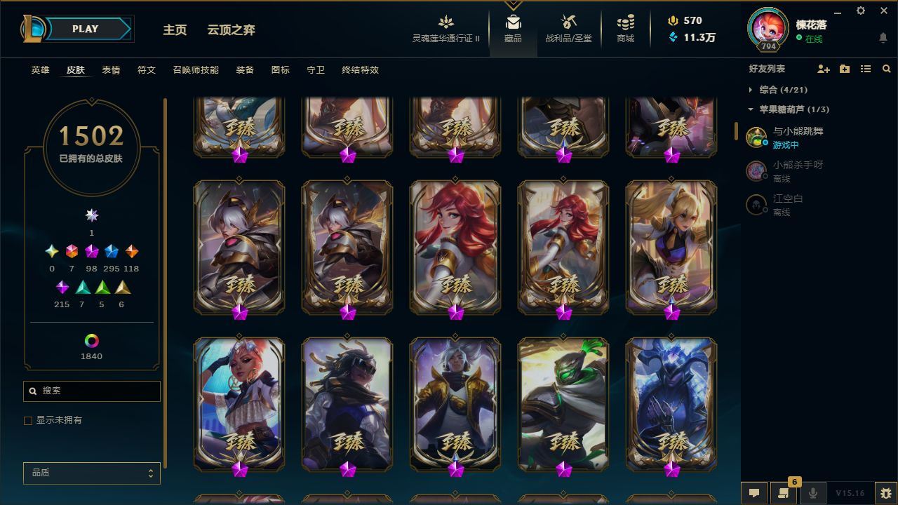This screenshot has height=505, width=898.
Task: Enable the 显示未拥有 checkbox
Action: coord(28,421)
